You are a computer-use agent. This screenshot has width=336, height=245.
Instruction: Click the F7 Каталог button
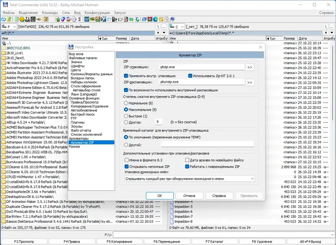pos(214,242)
